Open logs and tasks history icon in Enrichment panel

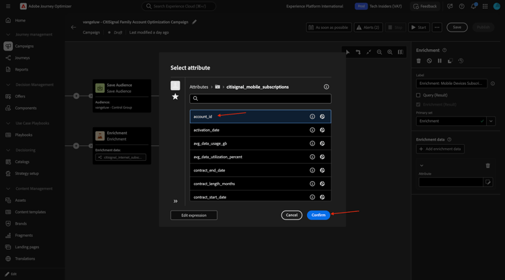point(461,61)
